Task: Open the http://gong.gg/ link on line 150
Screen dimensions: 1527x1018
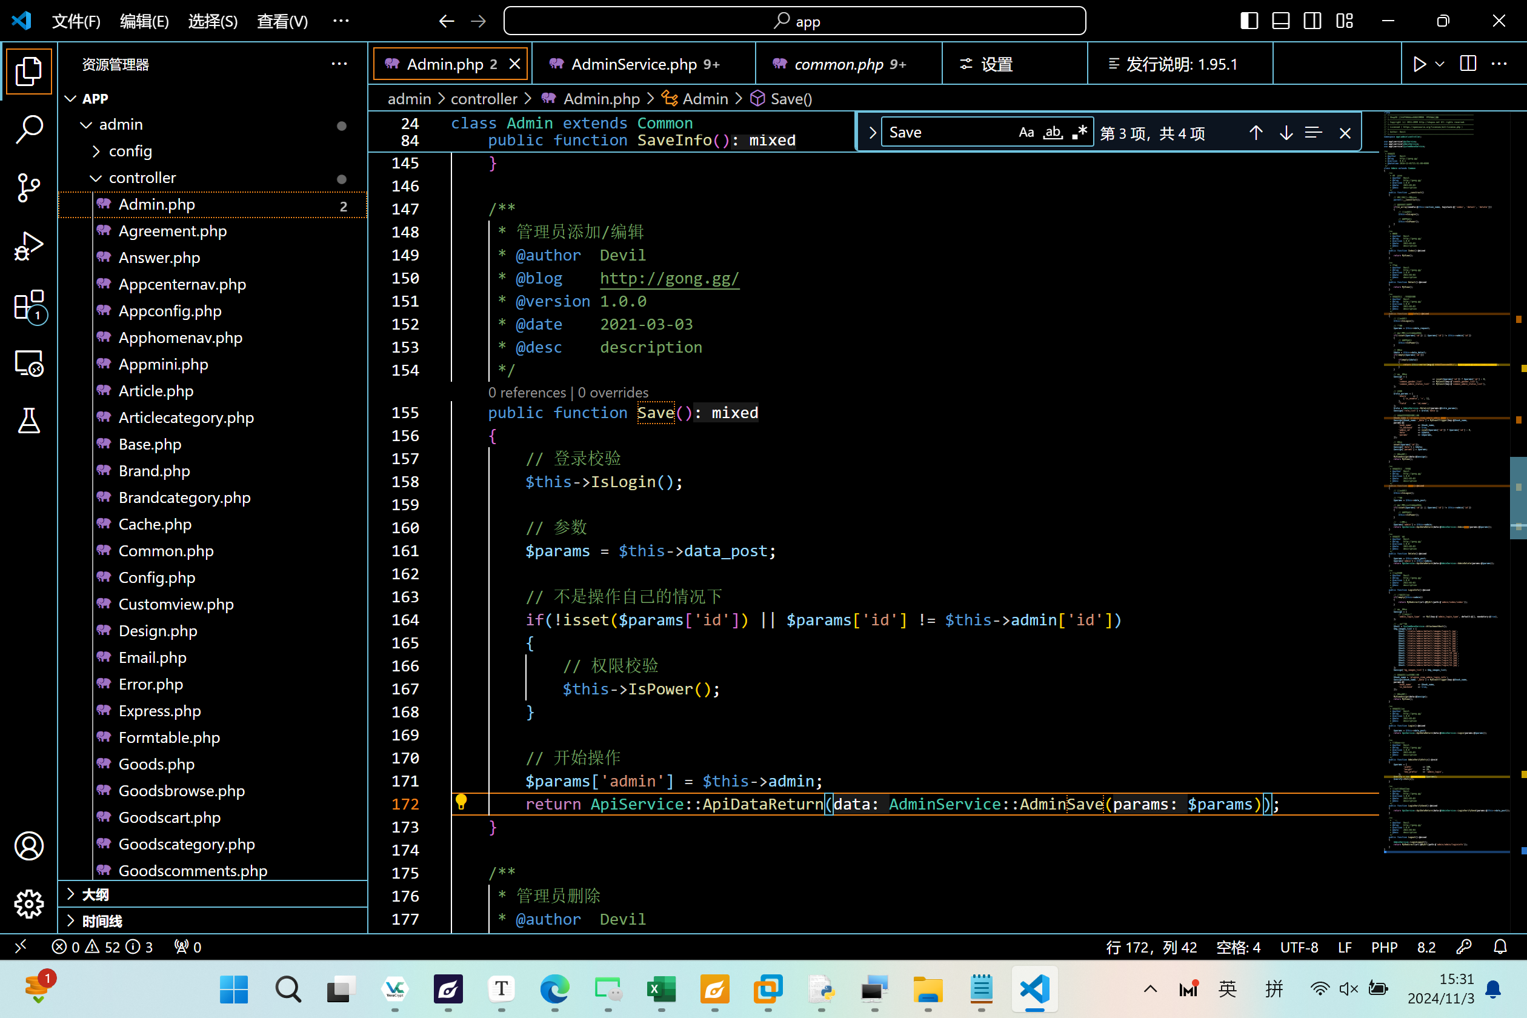Action: pos(670,279)
